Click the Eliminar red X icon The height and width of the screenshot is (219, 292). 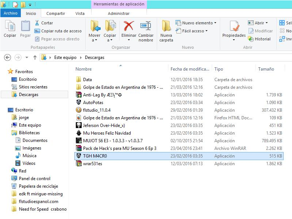coord(129,26)
